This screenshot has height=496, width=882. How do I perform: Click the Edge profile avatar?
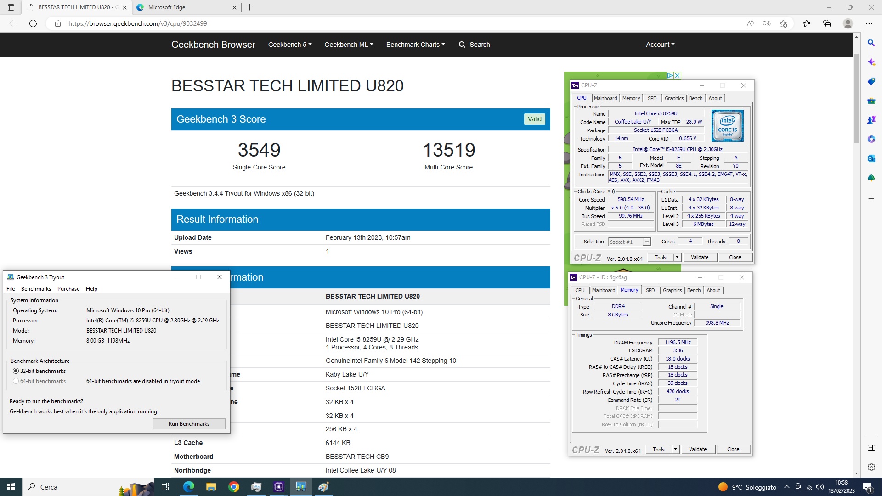[848, 23]
